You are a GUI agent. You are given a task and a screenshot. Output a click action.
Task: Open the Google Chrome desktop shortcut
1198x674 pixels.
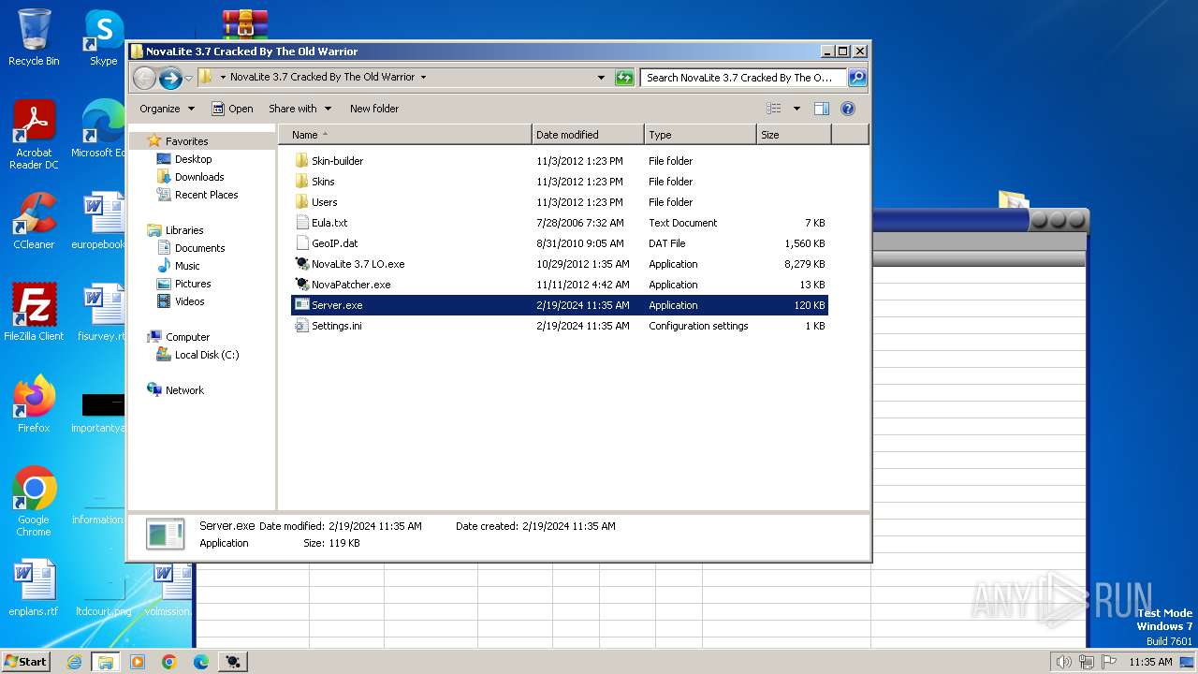[x=34, y=502]
